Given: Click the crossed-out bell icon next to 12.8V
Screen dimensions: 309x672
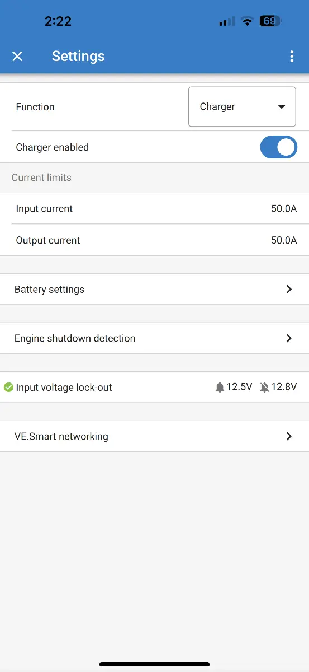Looking at the screenshot, I should 264,387.
